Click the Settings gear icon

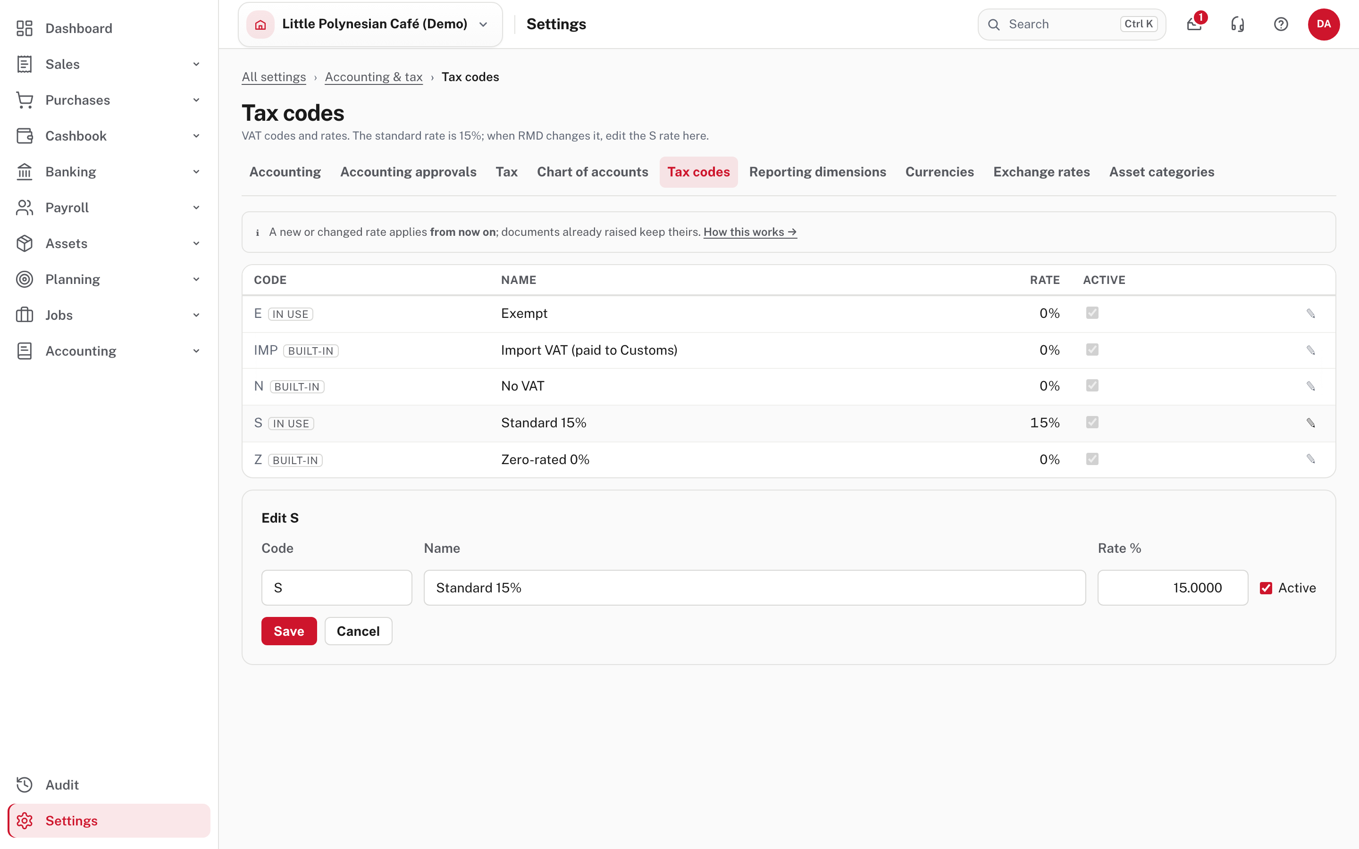click(24, 820)
